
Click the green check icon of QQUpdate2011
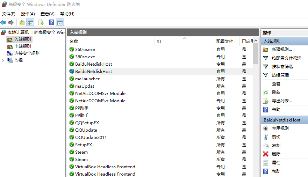click(x=72, y=137)
